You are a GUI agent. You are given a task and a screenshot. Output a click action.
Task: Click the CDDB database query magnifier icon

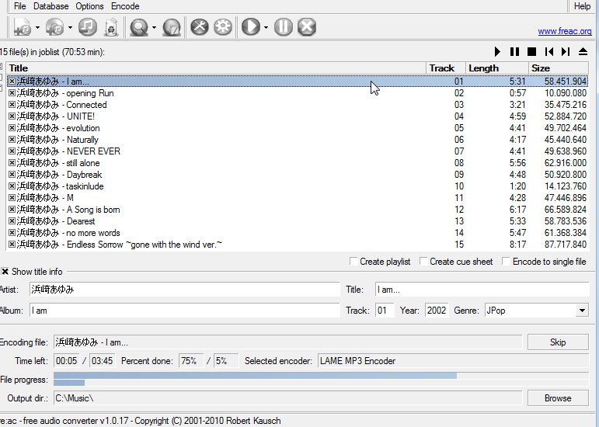pyautogui.click(x=138, y=27)
